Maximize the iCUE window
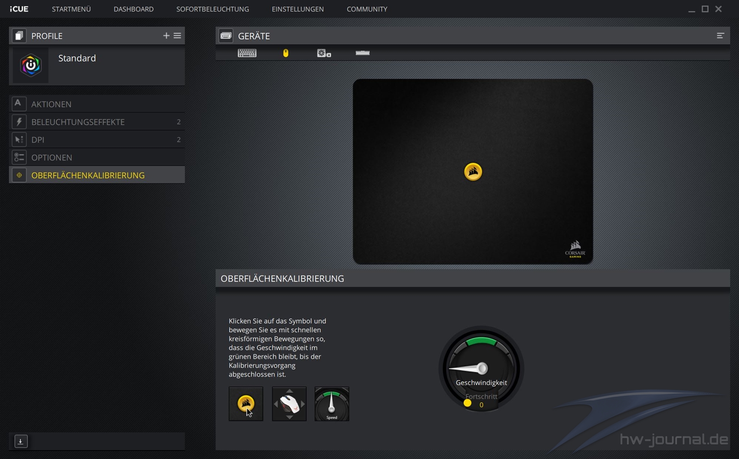739x459 pixels. click(x=705, y=9)
